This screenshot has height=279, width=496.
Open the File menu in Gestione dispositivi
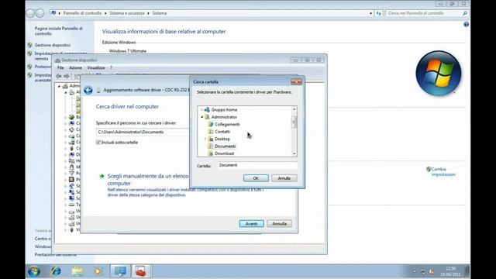point(60,67)
